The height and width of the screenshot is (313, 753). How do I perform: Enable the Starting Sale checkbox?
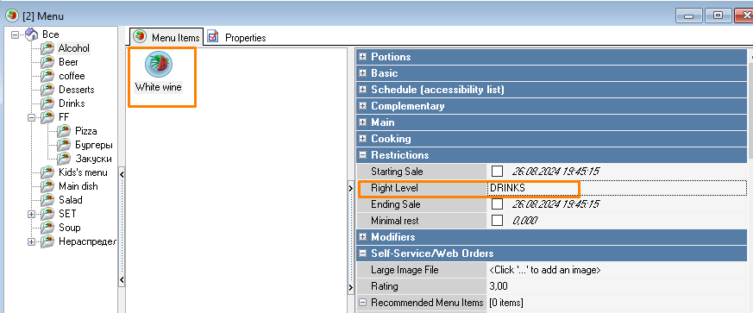(497, 172)
